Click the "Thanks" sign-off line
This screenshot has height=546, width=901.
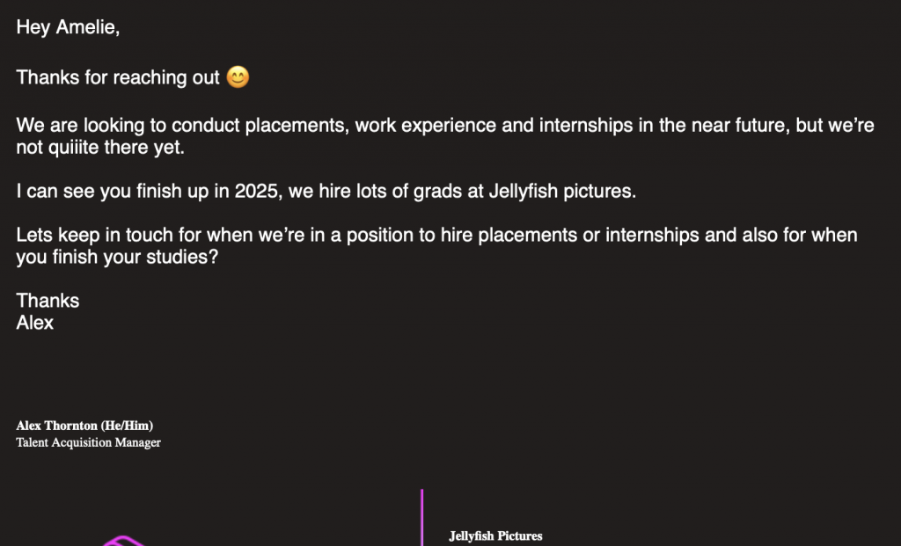(x=48, y=301)
